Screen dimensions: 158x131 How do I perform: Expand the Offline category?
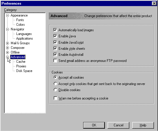coord(7,52)
